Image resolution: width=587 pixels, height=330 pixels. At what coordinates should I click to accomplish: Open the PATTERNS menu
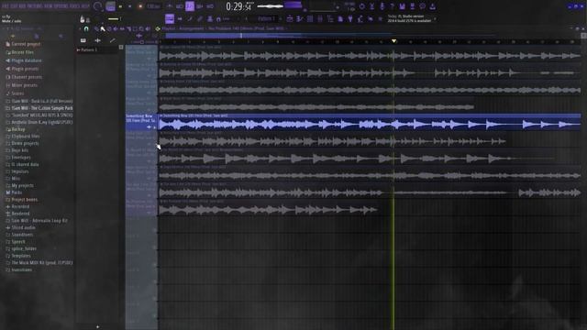coord(36,6)
